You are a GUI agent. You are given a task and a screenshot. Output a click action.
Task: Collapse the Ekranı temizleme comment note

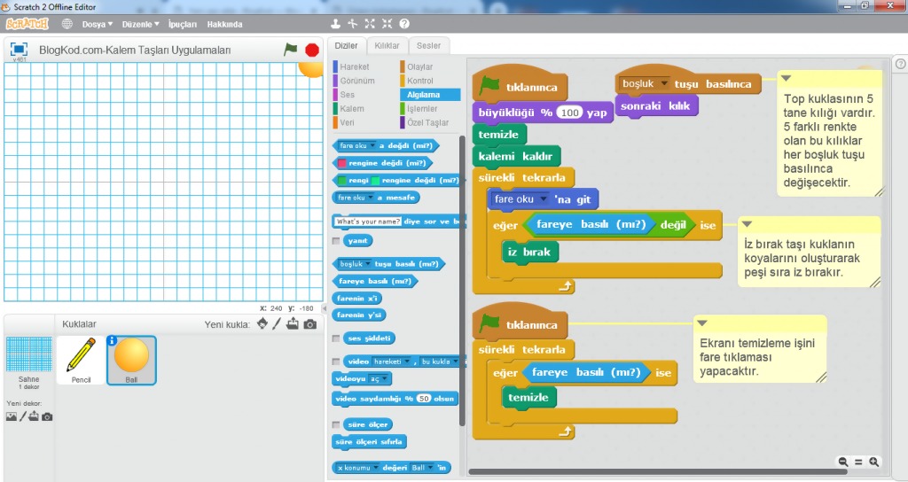pyautogui.click(x=702, y=323)
